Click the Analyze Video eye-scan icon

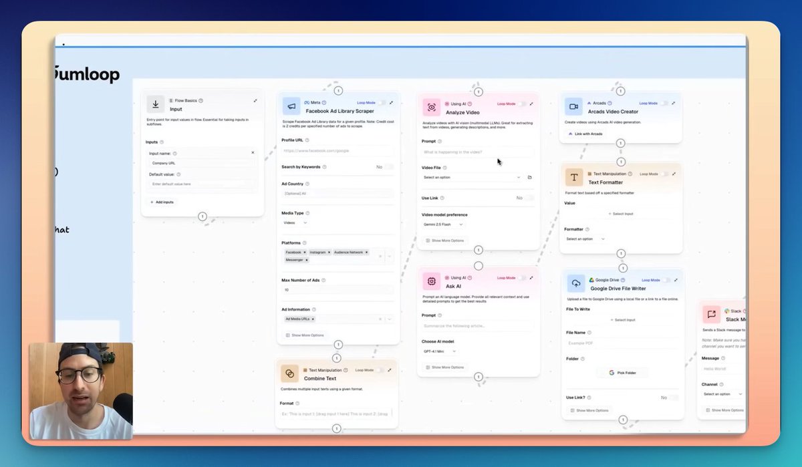point(432,108)
